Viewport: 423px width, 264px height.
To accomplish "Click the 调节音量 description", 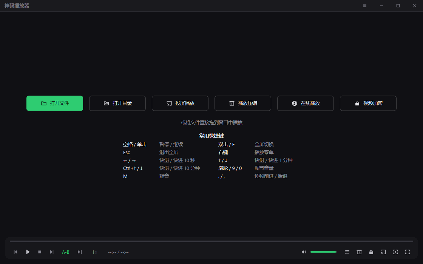I will (264, 168).
